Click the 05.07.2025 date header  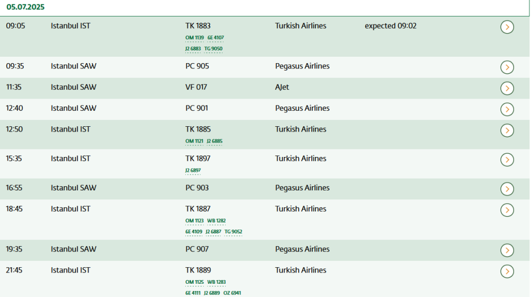pyautogui.click(x=25, y=7)
